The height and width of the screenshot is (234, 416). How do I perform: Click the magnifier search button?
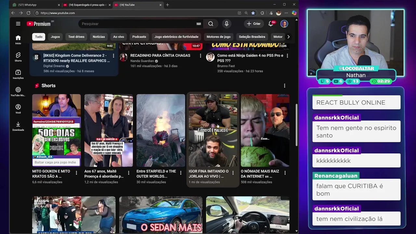(x=211, y=24)
